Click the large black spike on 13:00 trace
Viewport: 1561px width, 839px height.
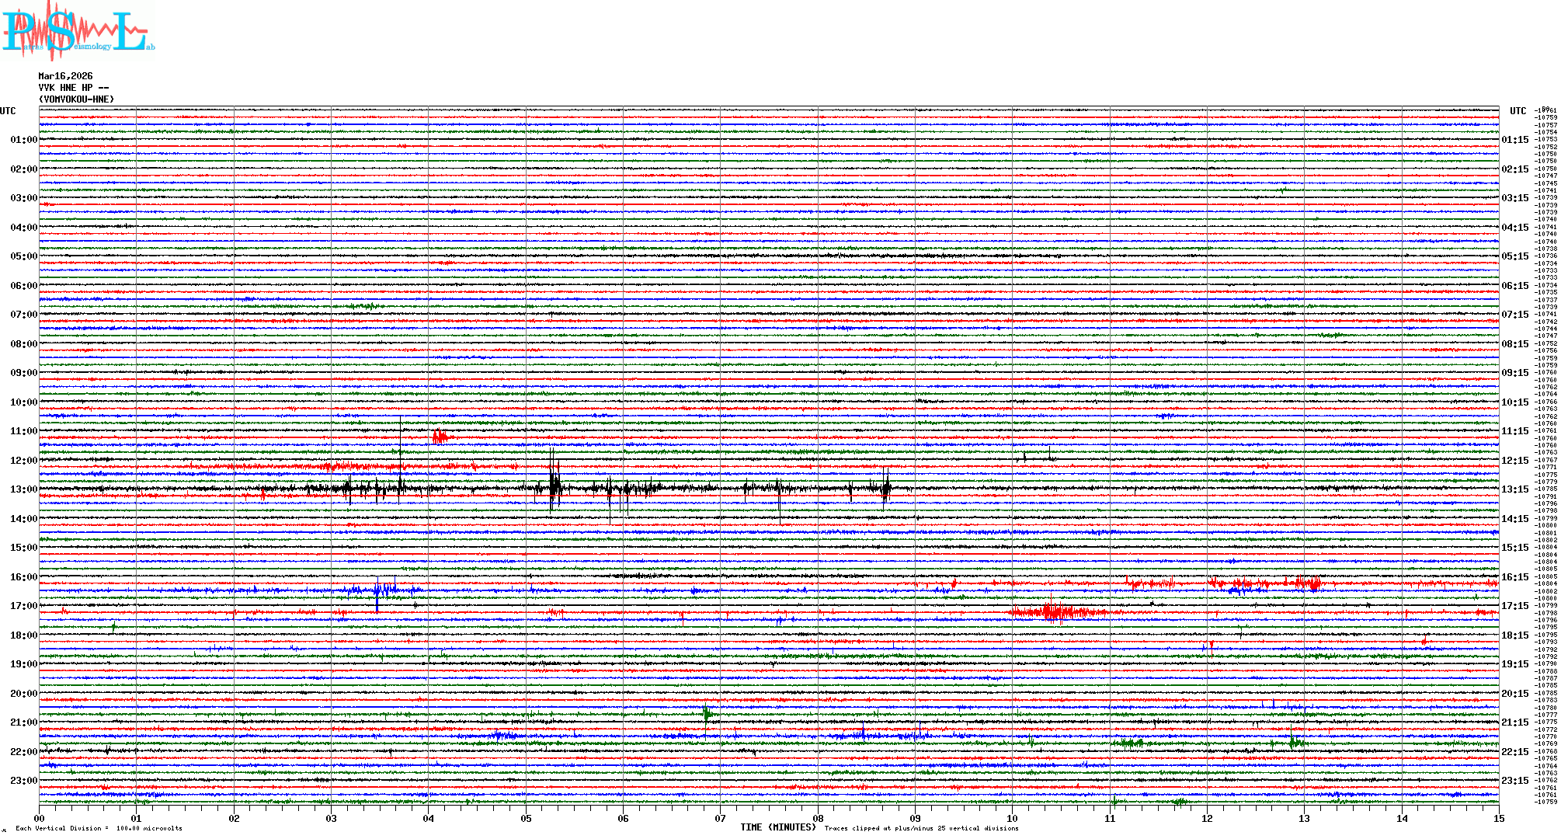(x=554, y=486)
